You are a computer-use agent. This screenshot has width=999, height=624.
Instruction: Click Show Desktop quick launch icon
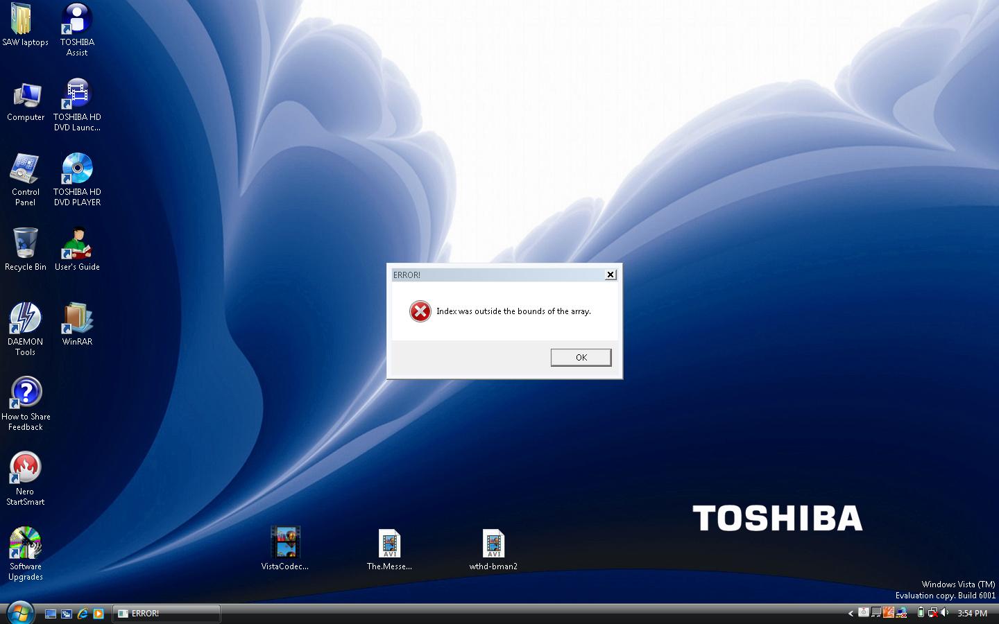(51, 614)
